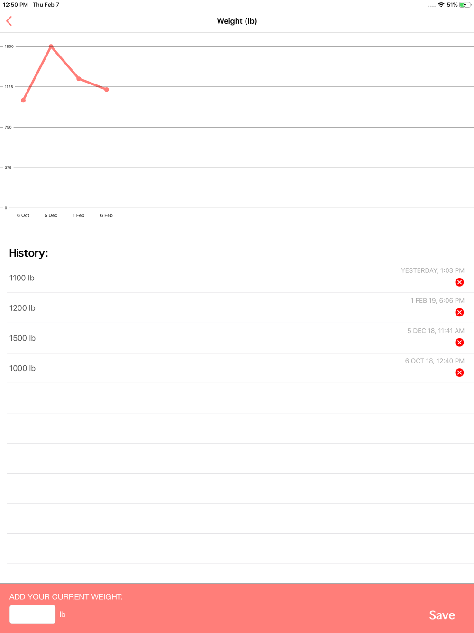This screenshot has width=474, height=633.
Task: Focus the current weight input field
Action: (32, 614)
